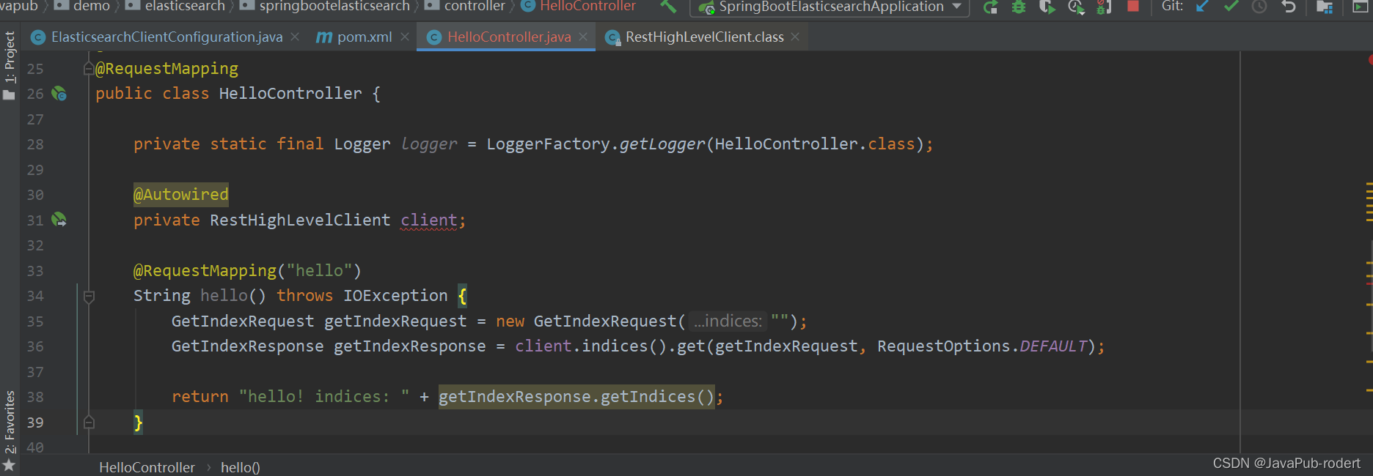Click LoggerFactory.getLogger on line 28
This screenshot has width=1373, height=476.
[596, 144]
